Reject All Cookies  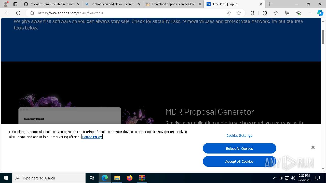pos(239,148)
